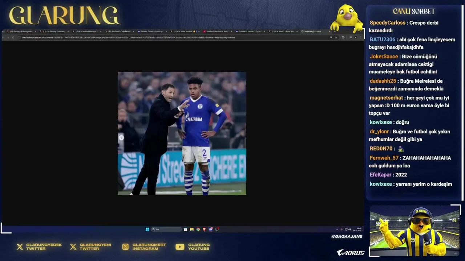465x261 pixels.
Task: Click username JokerSauce in chat
Action: tap(384, 57)
